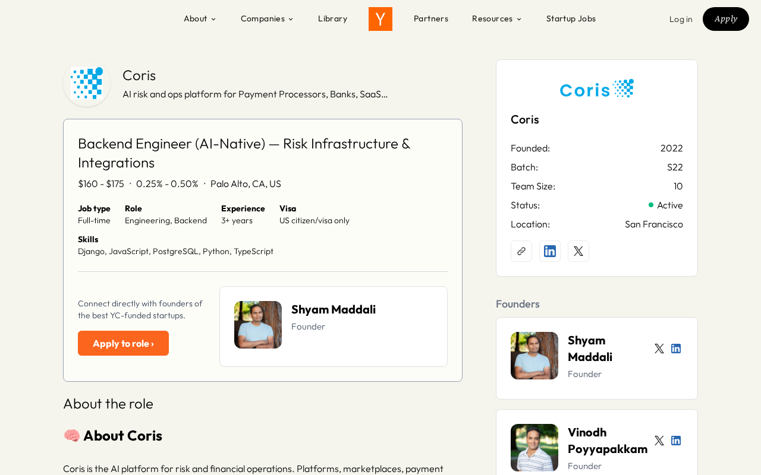Click the orange Apply to role button
The image size is (761, 475).
coord(123,343)
